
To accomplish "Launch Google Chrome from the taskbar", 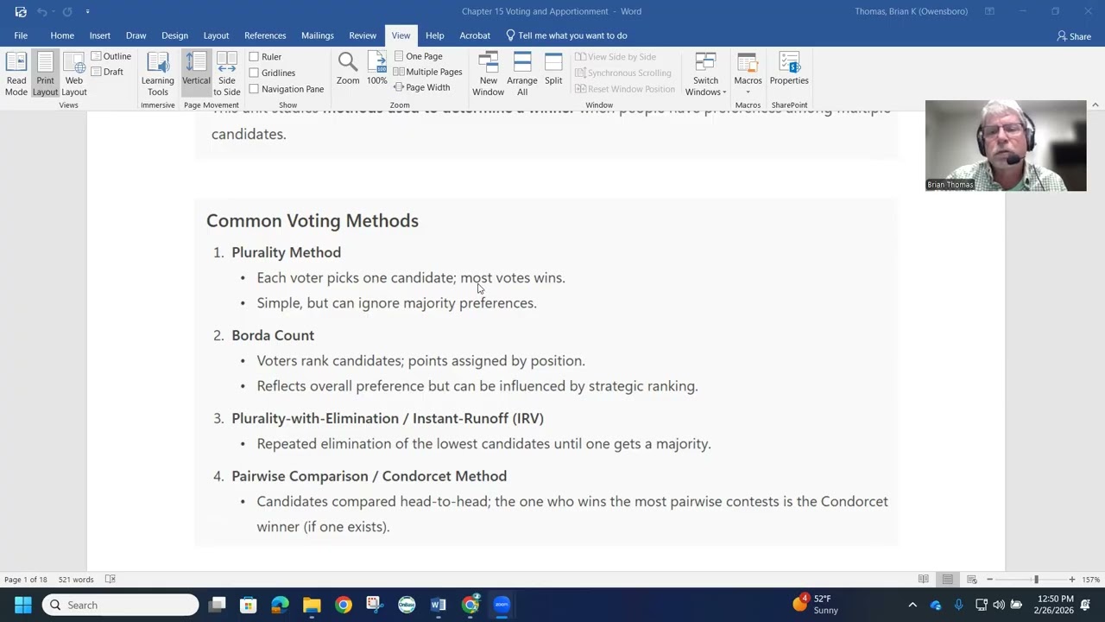I will [x=344, y=605].
